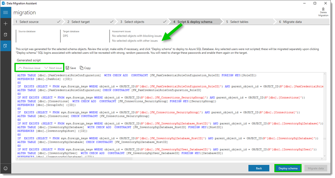Jump to Previous issue in script
The width and height of the screenshot is (335, 178).
[x=29, y=68]
